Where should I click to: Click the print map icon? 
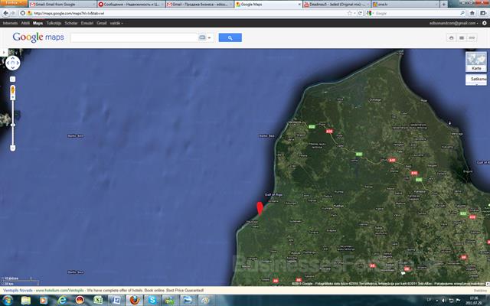coord(452,37)
